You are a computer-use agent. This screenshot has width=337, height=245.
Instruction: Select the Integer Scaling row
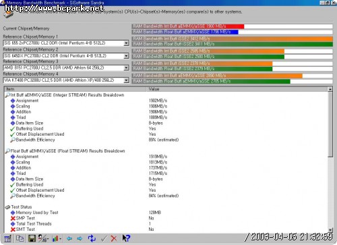[x=166, y=106]
